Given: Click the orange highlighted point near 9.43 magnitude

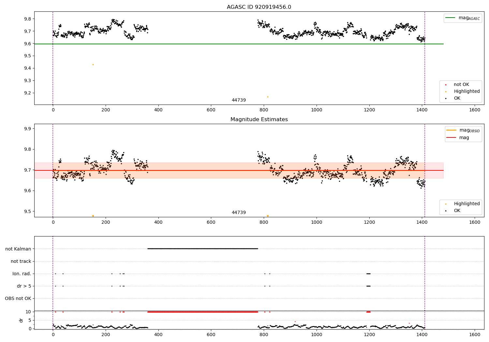Looking at the screenshot, I should tap(93, 64).
